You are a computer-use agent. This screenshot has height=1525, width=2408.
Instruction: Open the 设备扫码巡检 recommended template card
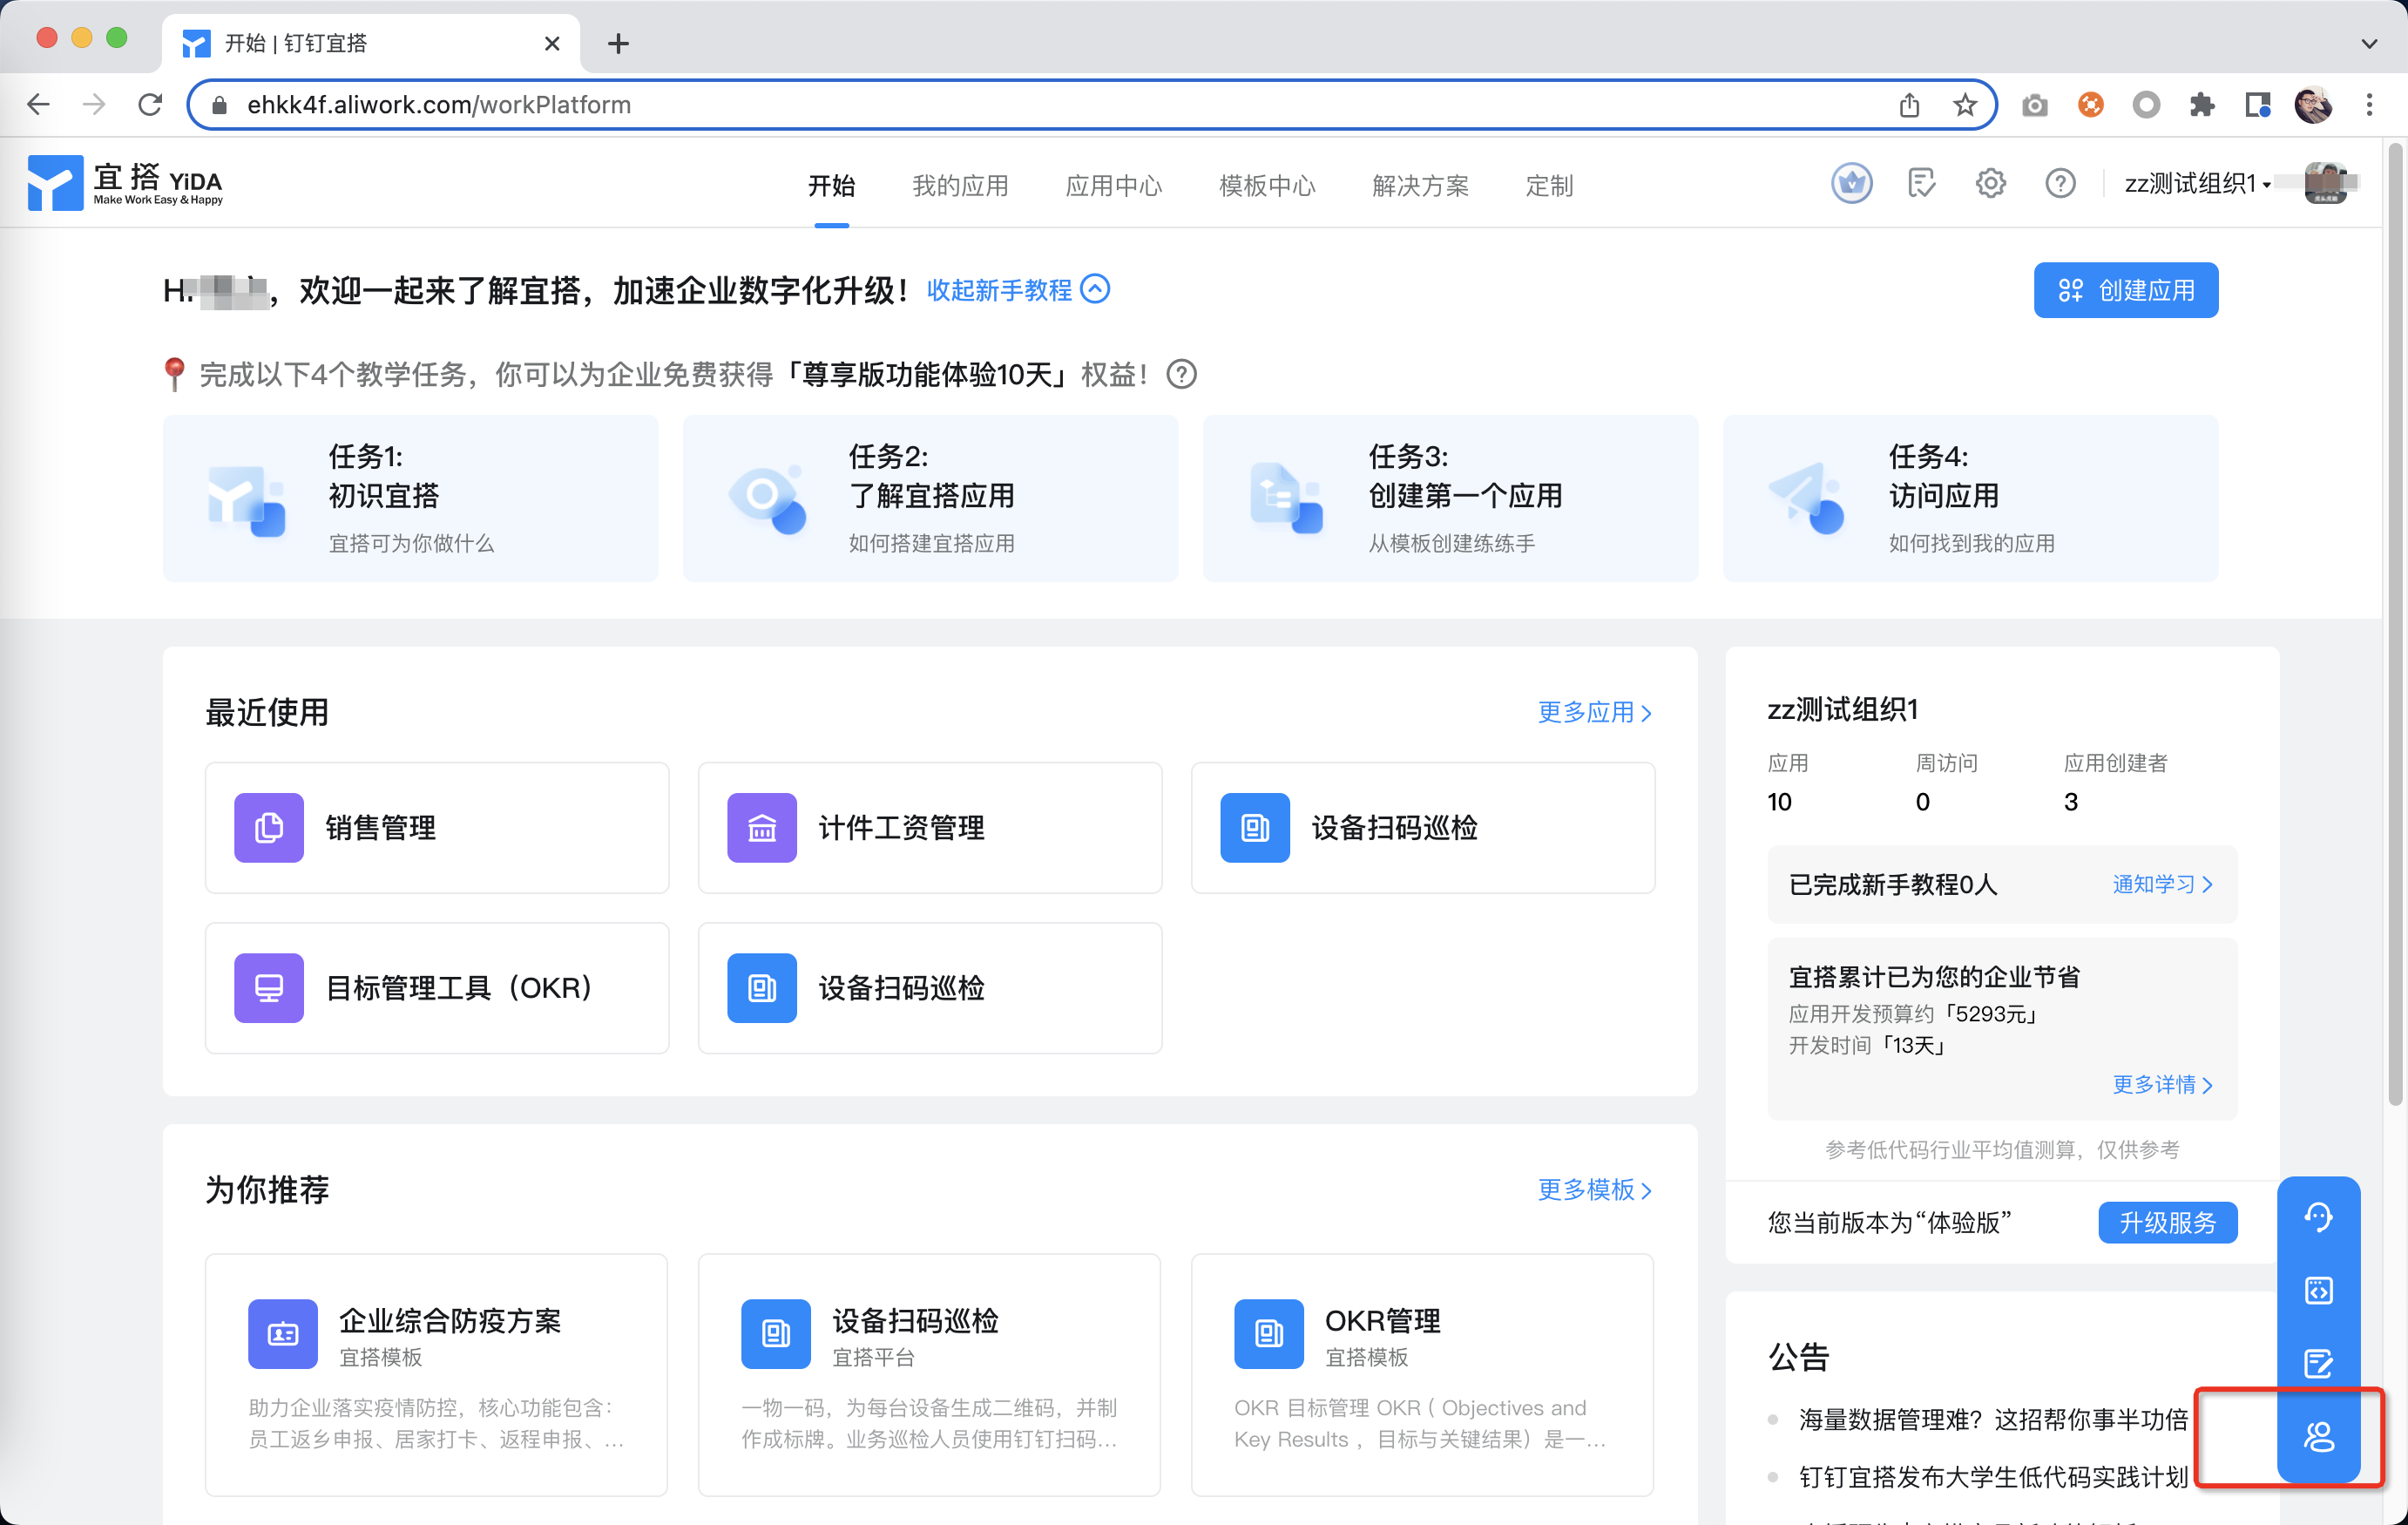929,1374
